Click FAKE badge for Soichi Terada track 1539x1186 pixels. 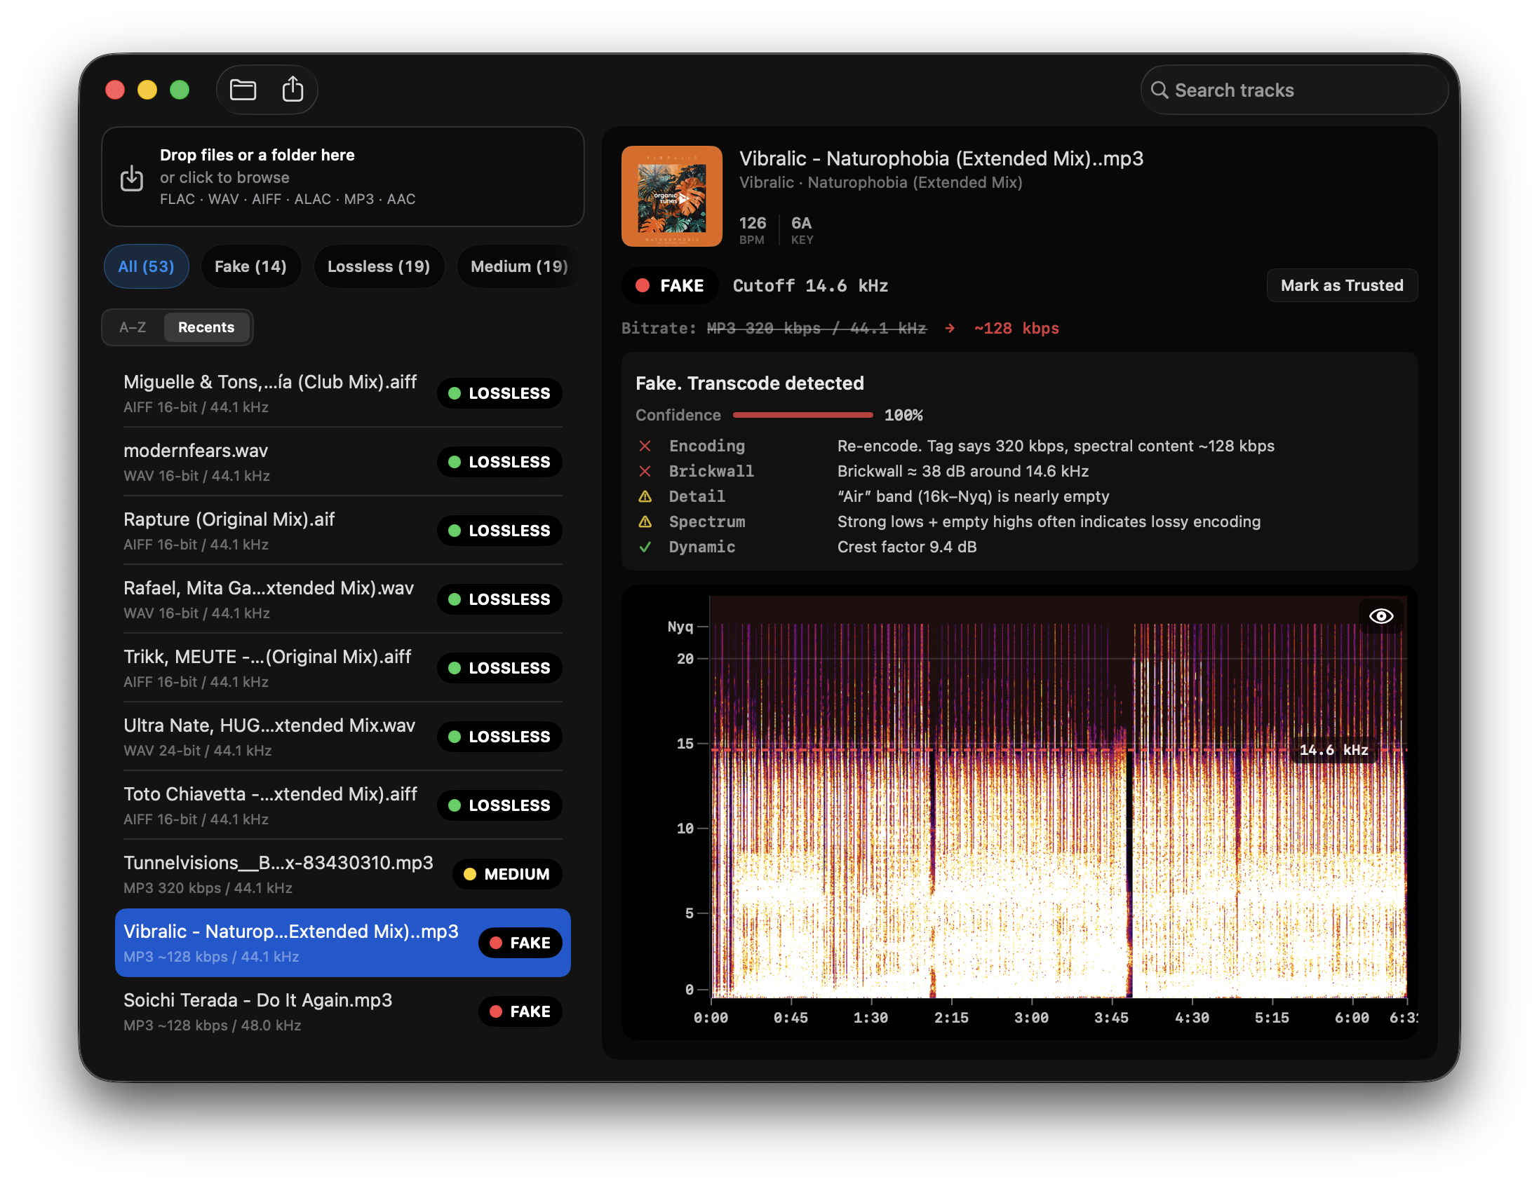point(520,1011)
